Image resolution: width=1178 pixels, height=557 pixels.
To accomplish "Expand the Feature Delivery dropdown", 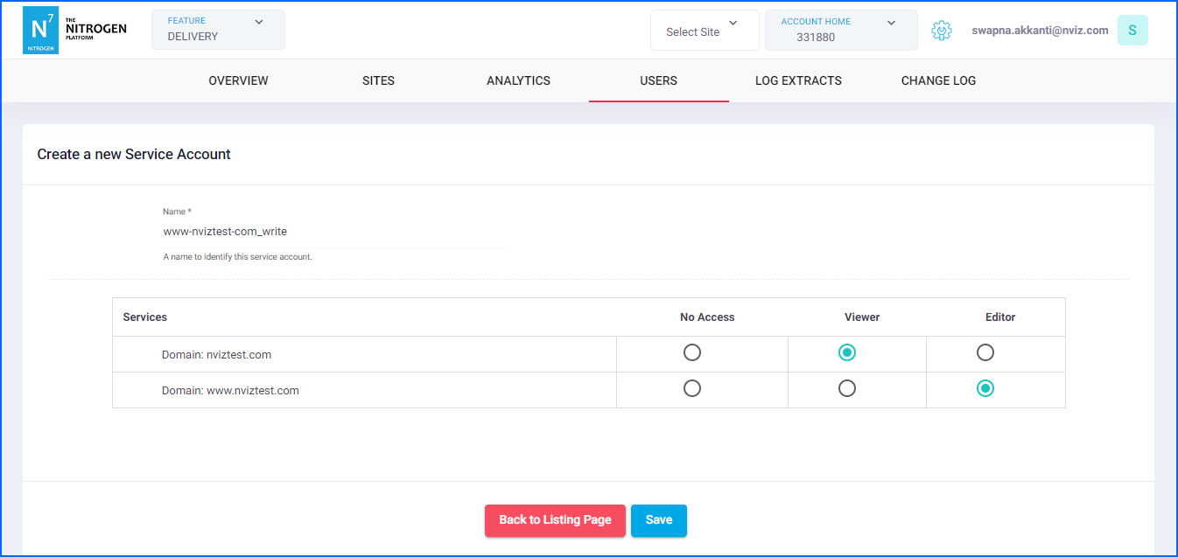I will coord(218,30).
